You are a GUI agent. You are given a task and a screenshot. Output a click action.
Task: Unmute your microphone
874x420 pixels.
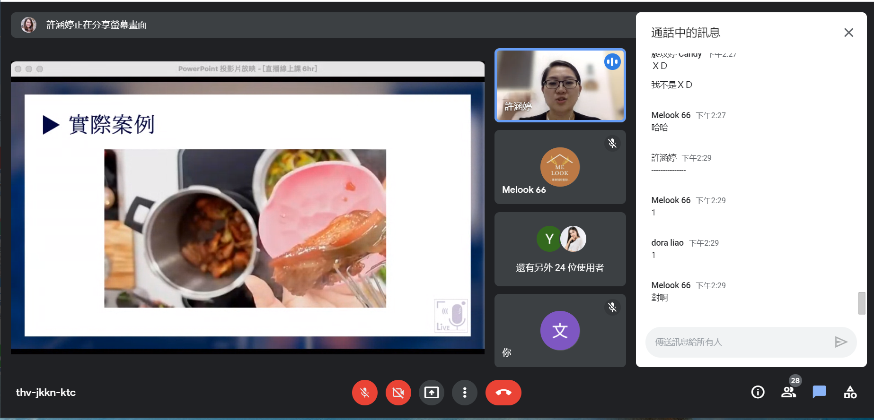(364, 393)
